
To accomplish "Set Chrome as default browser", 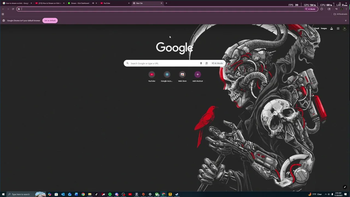I will (x=50, y=21).
